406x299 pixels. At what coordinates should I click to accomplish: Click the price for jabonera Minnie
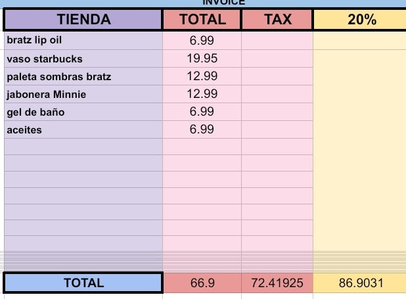(202, 95)
